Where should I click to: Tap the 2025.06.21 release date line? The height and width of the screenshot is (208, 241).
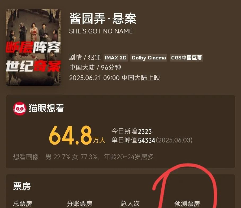[114, 78]
